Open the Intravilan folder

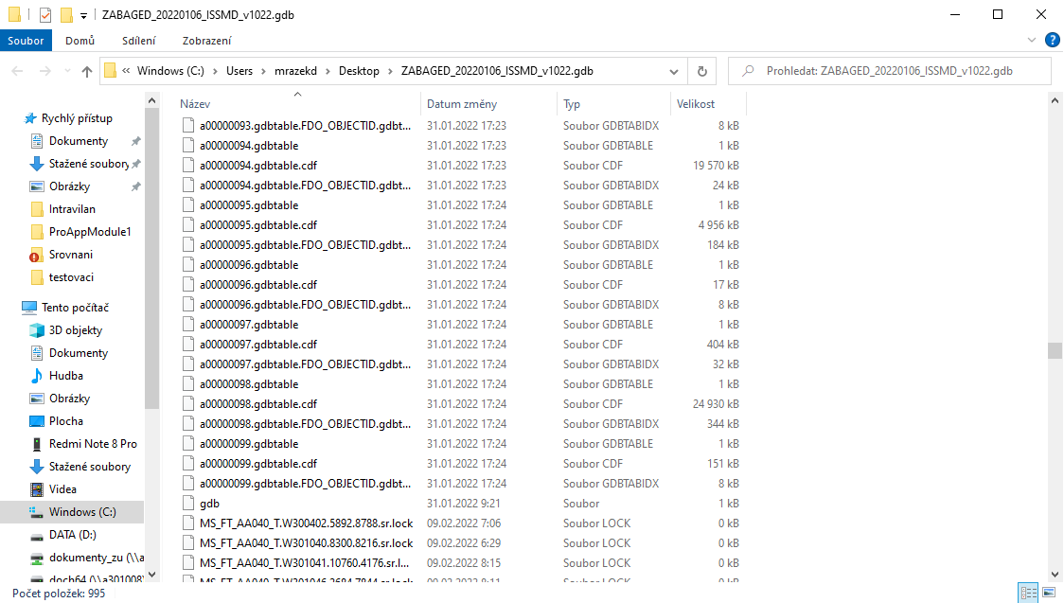71,209
